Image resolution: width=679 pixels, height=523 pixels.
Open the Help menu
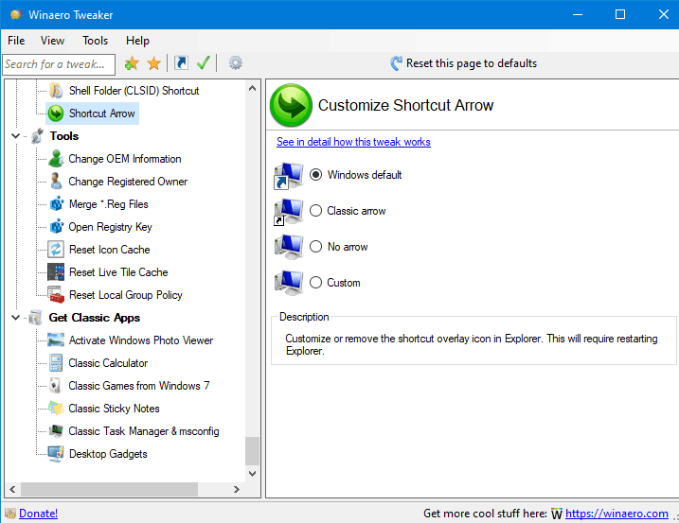click(x=137, y=41)
